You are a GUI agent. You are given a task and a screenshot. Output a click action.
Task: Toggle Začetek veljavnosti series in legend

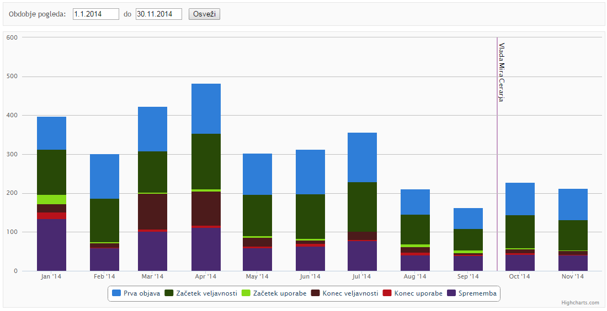click(206, 293)
